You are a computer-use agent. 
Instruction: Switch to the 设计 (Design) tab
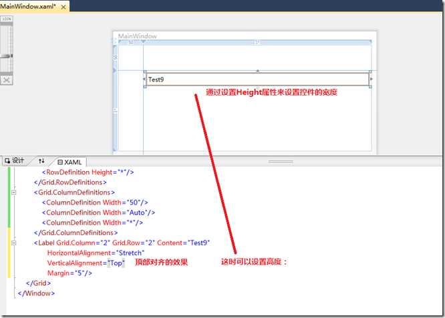(15, 160)
